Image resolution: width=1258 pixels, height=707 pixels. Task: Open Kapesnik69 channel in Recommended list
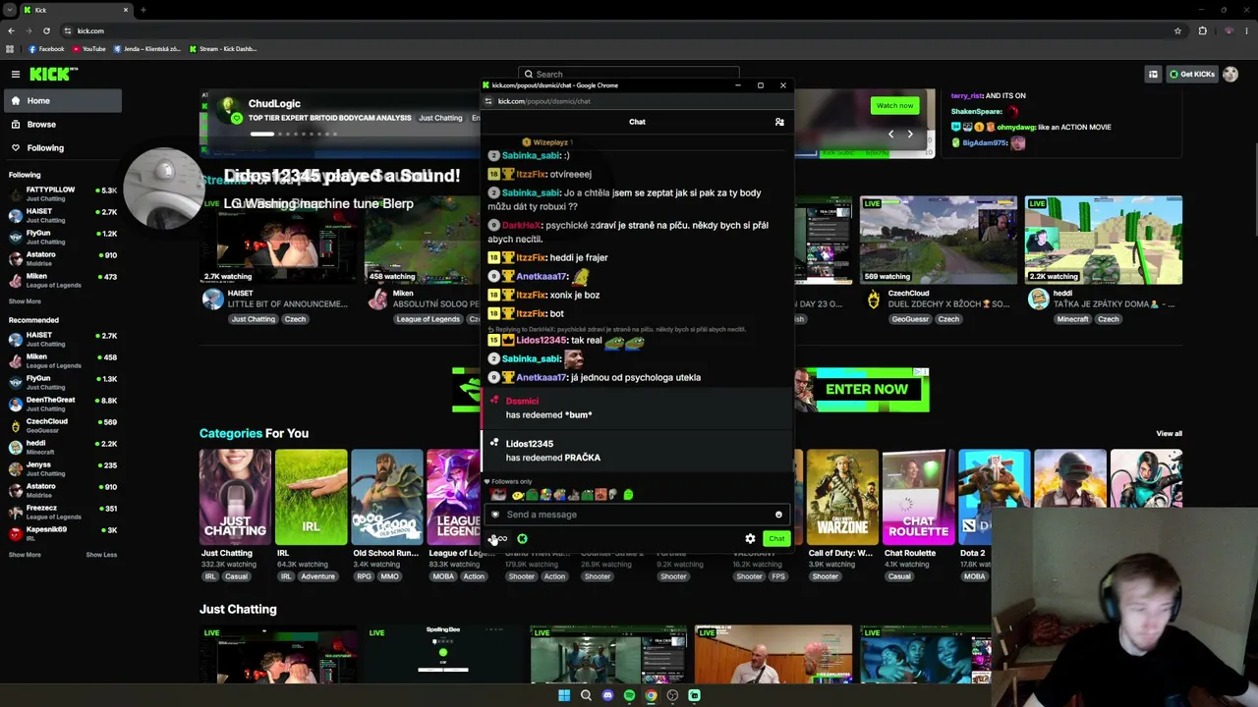click(x=61, y=533)
